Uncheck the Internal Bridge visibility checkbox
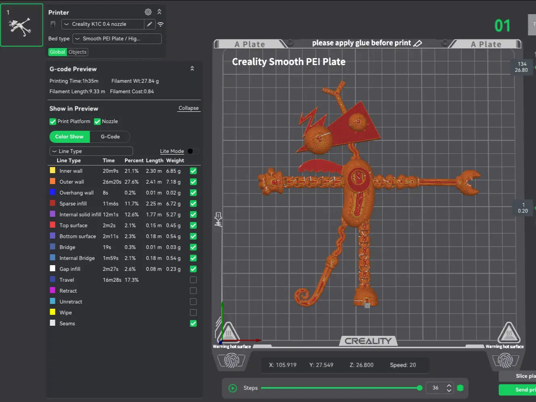This screenshot has width=536, height=402. (193, 258)
